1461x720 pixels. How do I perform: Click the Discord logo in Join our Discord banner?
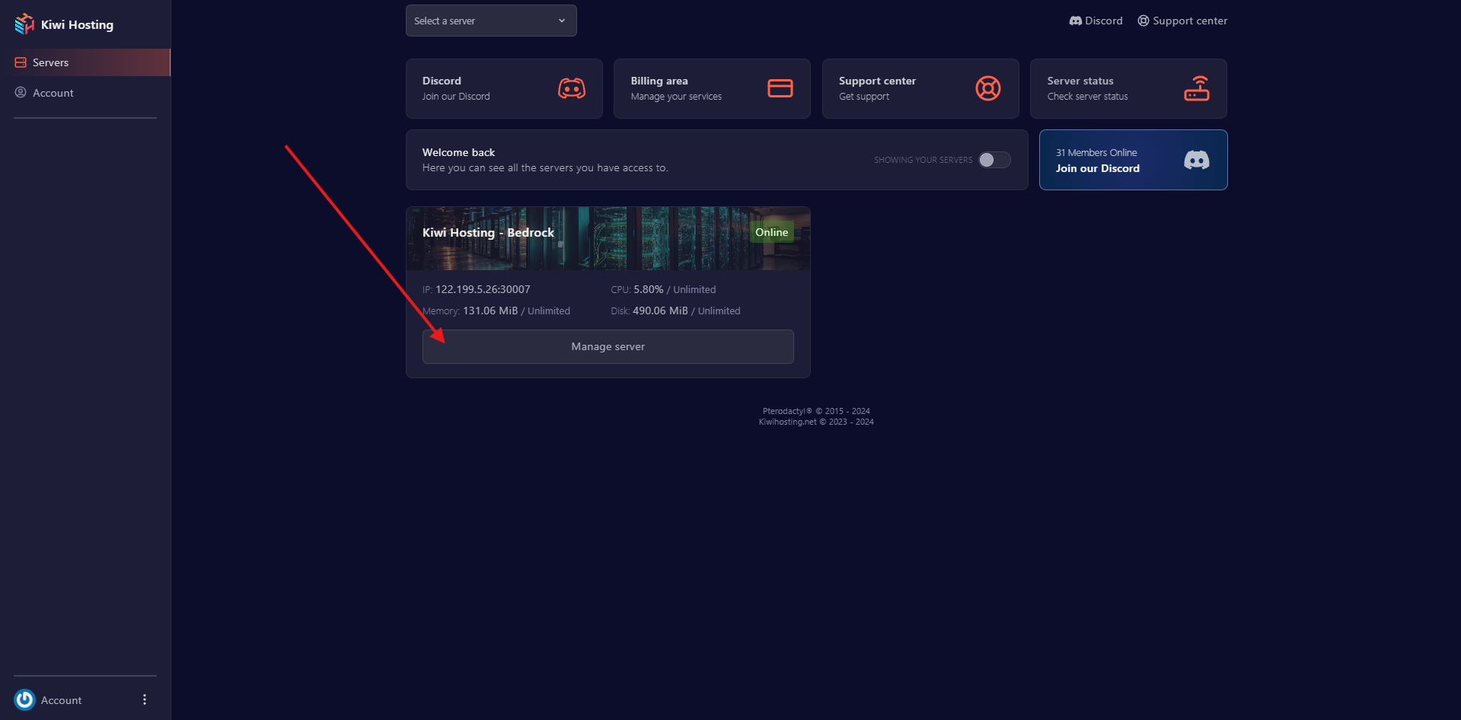click(1196, 160)
